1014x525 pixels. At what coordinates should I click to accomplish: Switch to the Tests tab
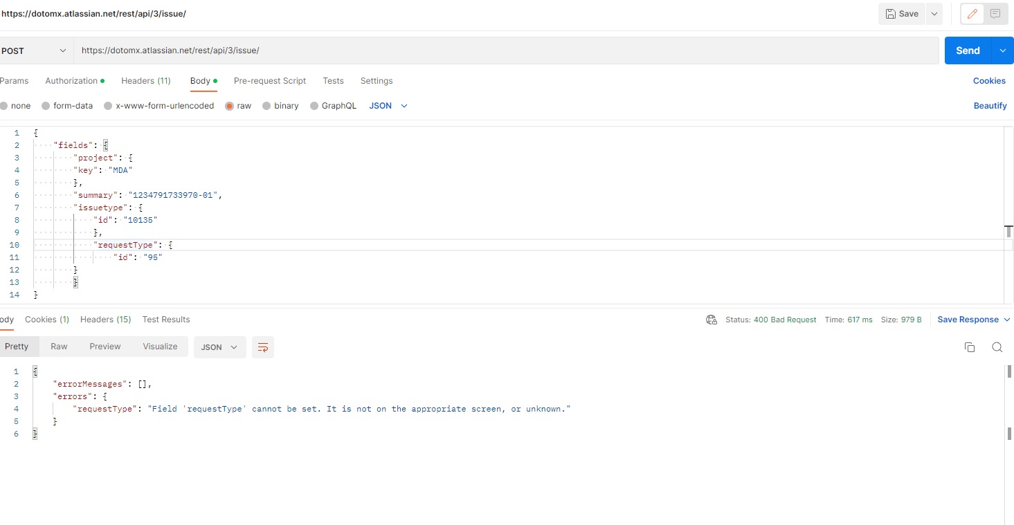(333, 81)
